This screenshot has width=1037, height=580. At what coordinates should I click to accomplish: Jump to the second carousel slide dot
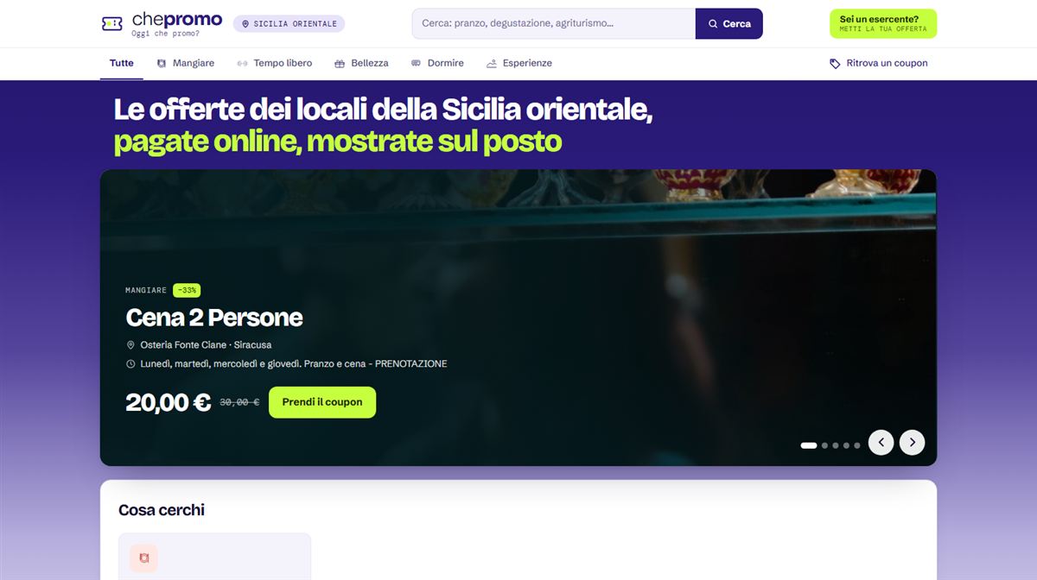pyautogui.click(x=825, y=445)
